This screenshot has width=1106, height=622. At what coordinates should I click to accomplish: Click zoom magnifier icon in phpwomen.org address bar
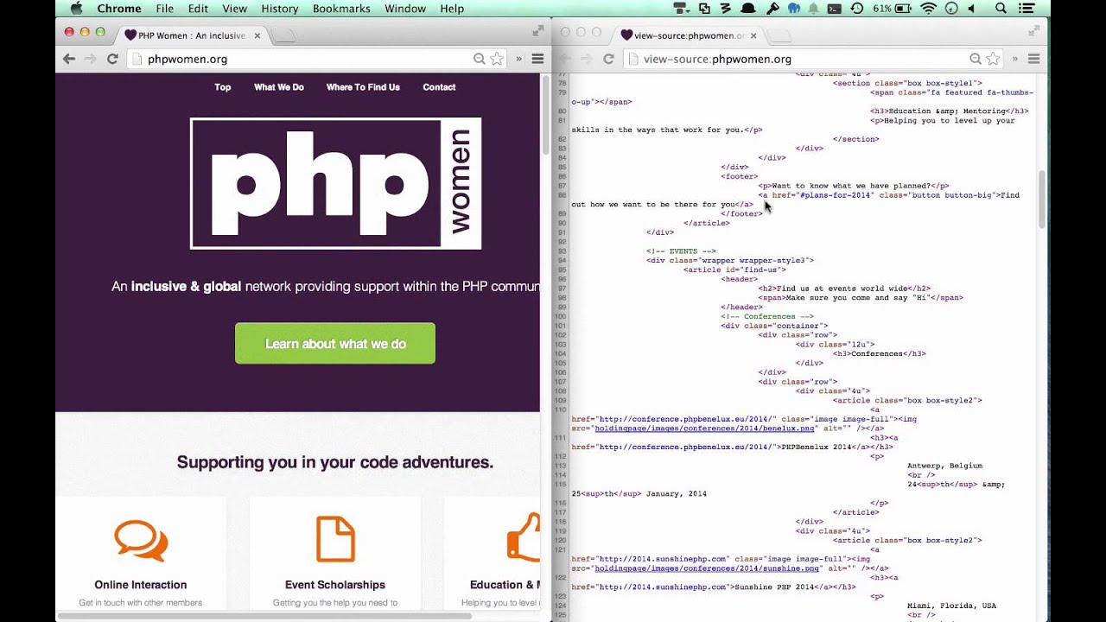pos(480,59)
